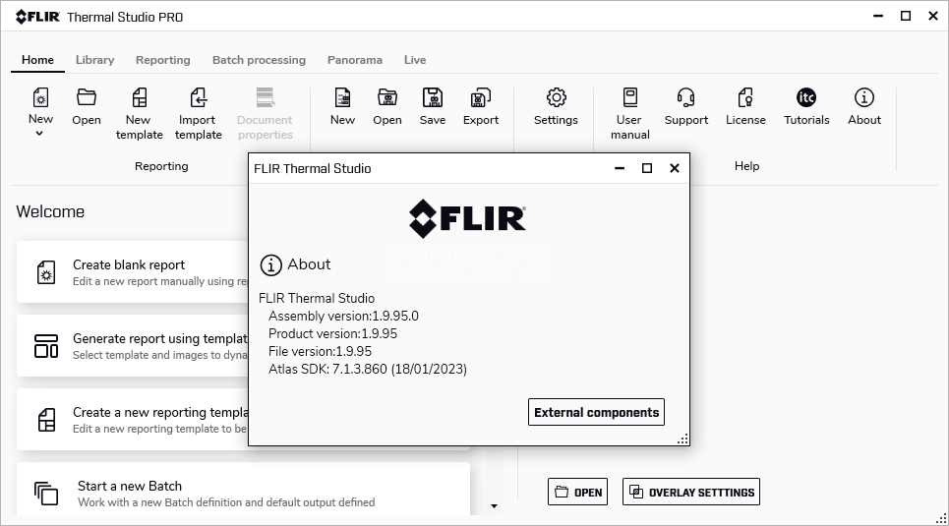Open the Reporting tab
Screen dimensions: 949x526
163,60
